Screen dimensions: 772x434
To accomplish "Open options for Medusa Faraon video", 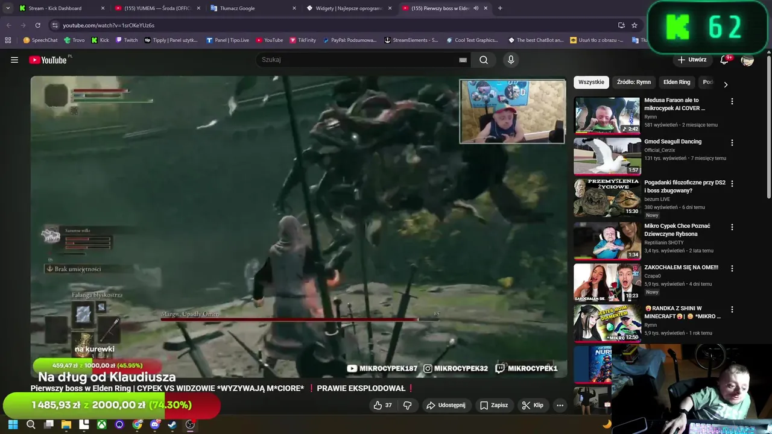I will tap(732, 102).
